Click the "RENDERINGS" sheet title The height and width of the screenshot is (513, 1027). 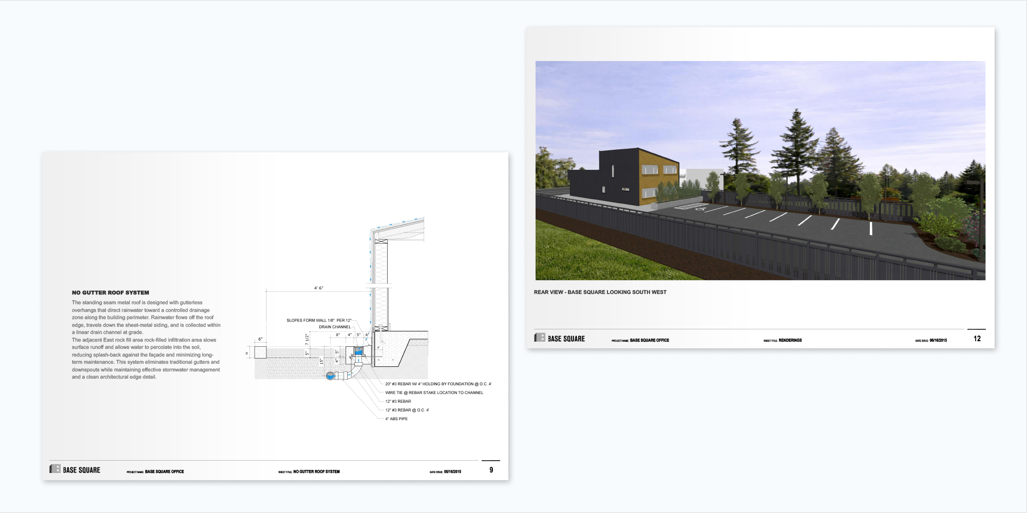[790, 341]
